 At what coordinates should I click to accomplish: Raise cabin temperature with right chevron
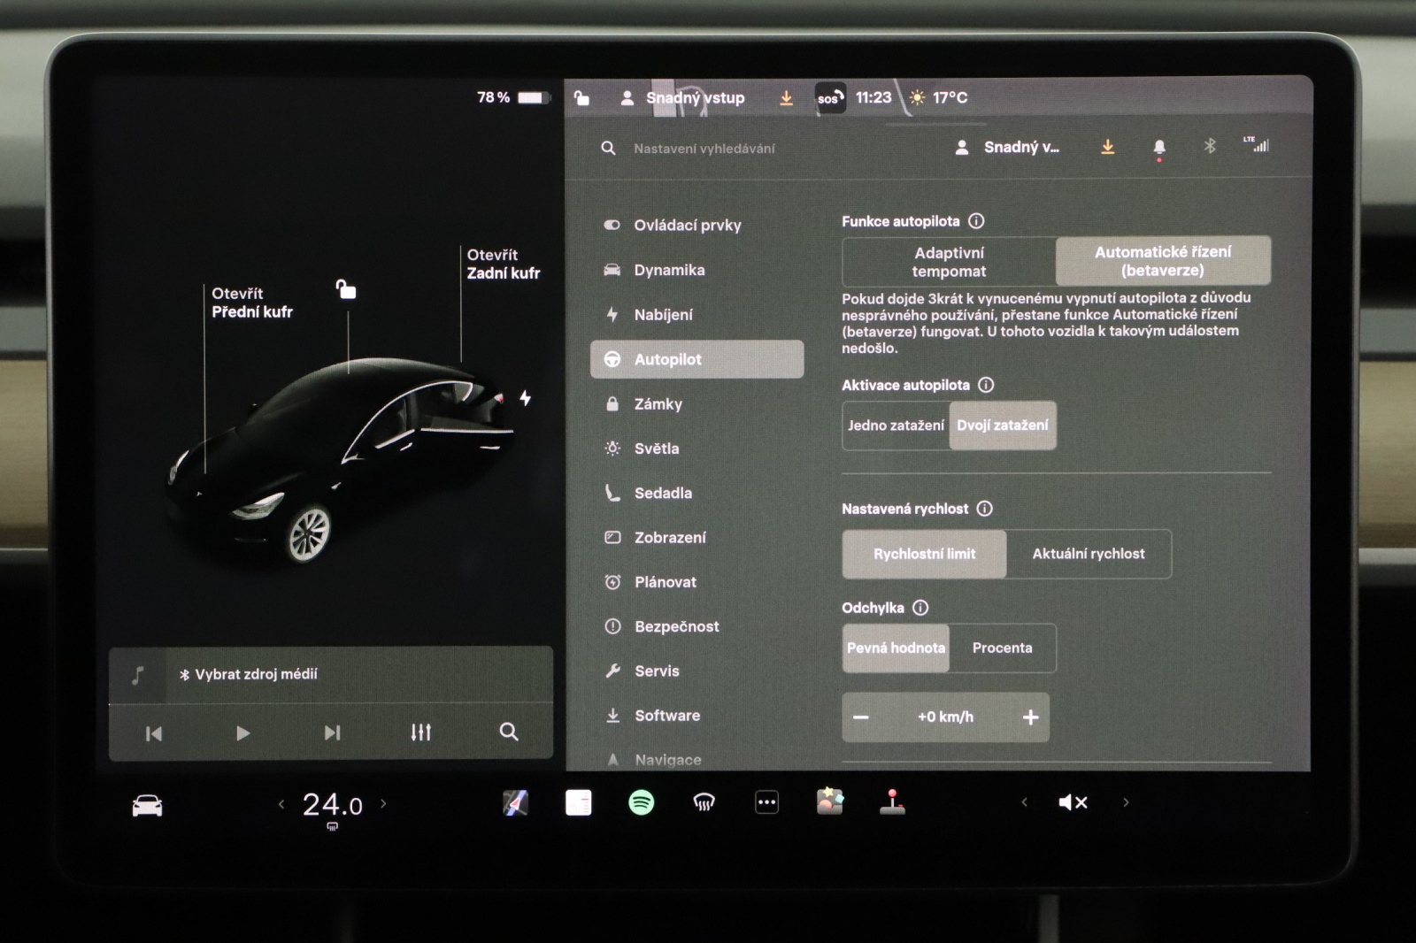click(x=383, y=804)
